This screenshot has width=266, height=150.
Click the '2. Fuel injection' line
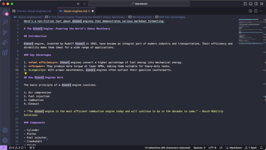click(37, 96)
